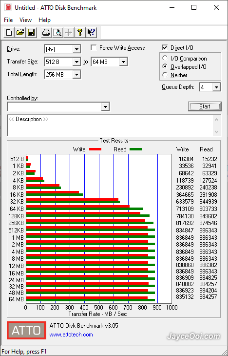Screen dimensions: 228x356
Task: Open Print Preview toolbar icon
Action: coord(57,32)
